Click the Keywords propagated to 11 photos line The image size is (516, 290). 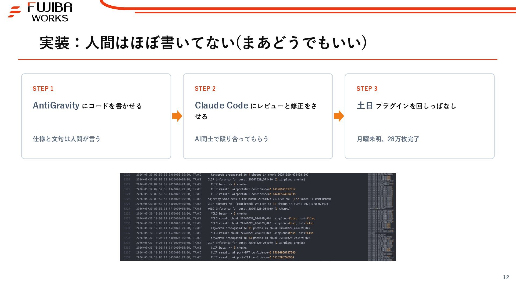pos(260,228)
